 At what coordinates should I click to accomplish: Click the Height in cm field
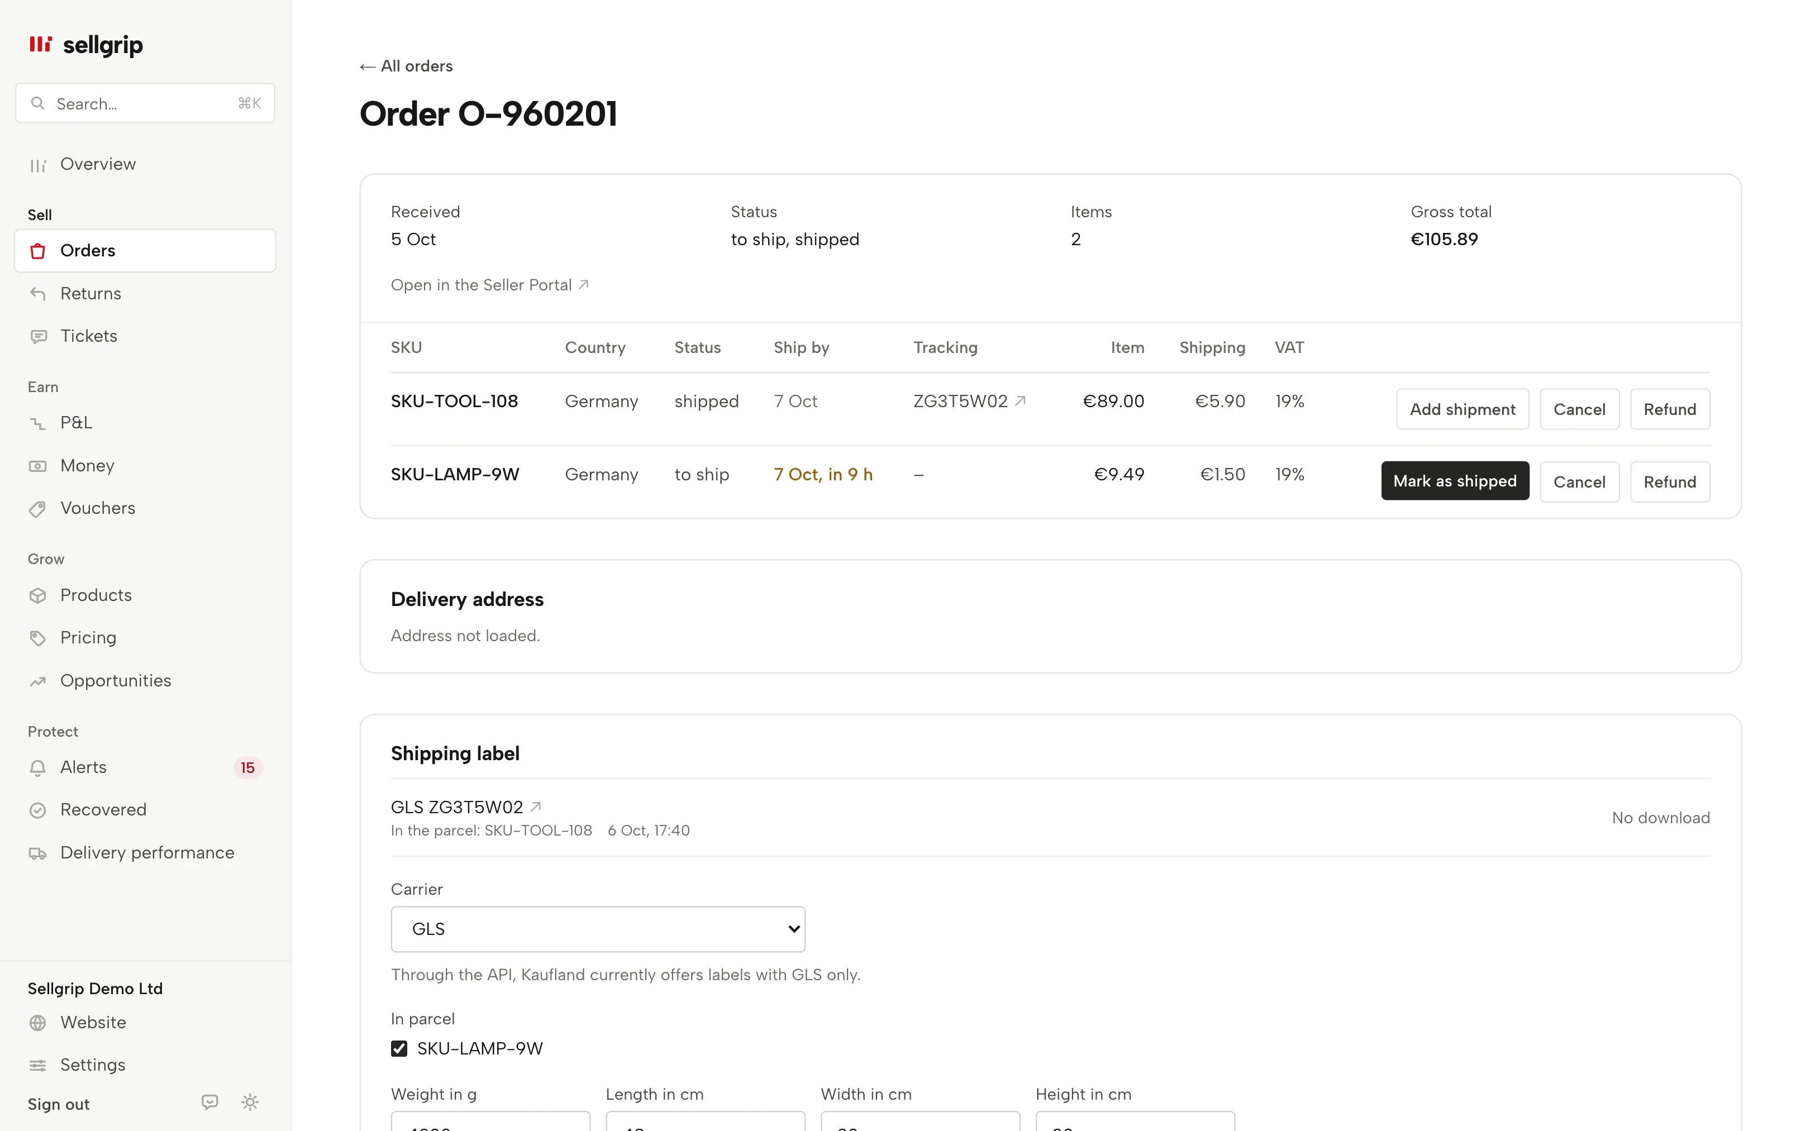pyautogui.click(x=1135, y=1122)
